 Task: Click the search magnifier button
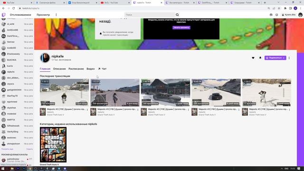point(177,15)
